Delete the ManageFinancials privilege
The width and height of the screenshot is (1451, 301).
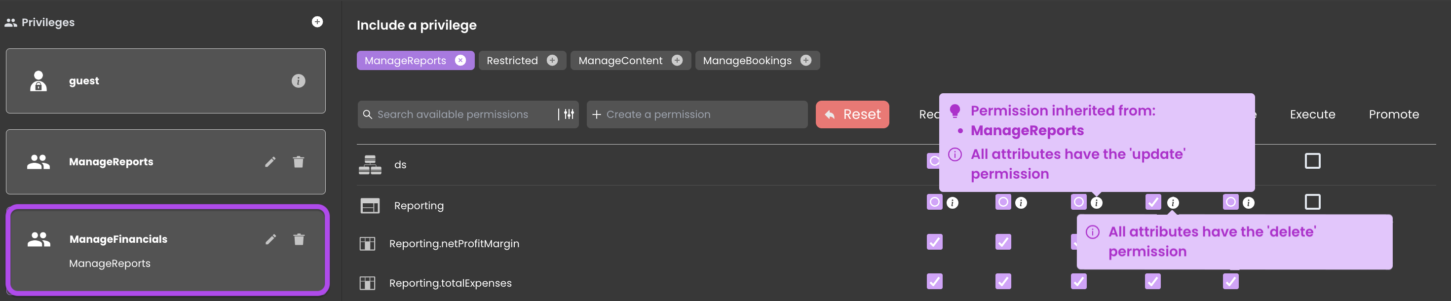tap(299, 239)
